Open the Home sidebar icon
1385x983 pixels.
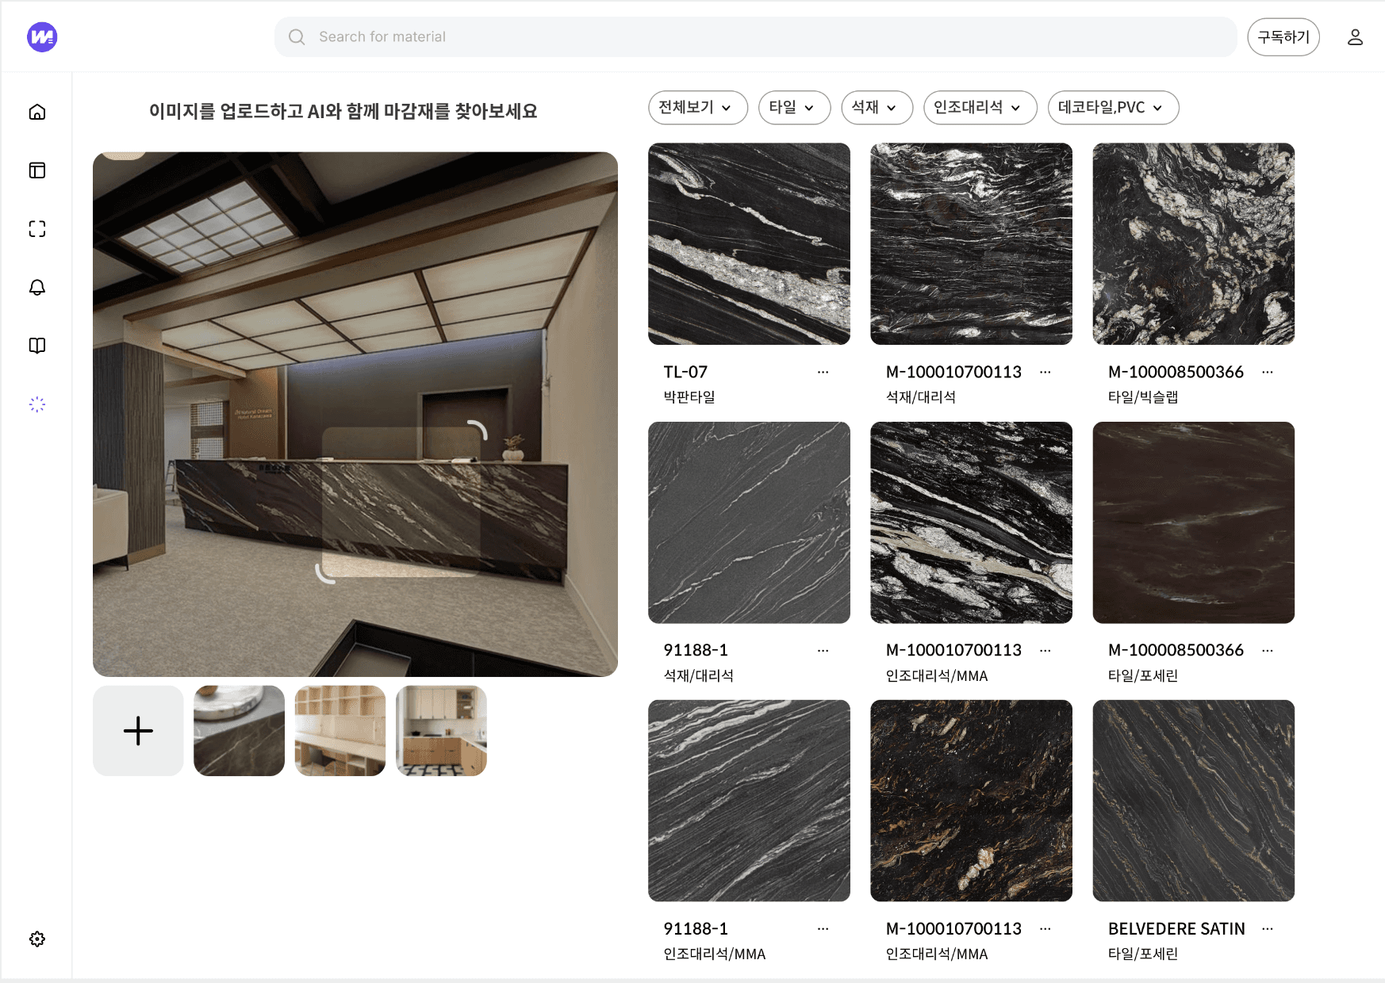pyautogui.click(x=37, y=112)
